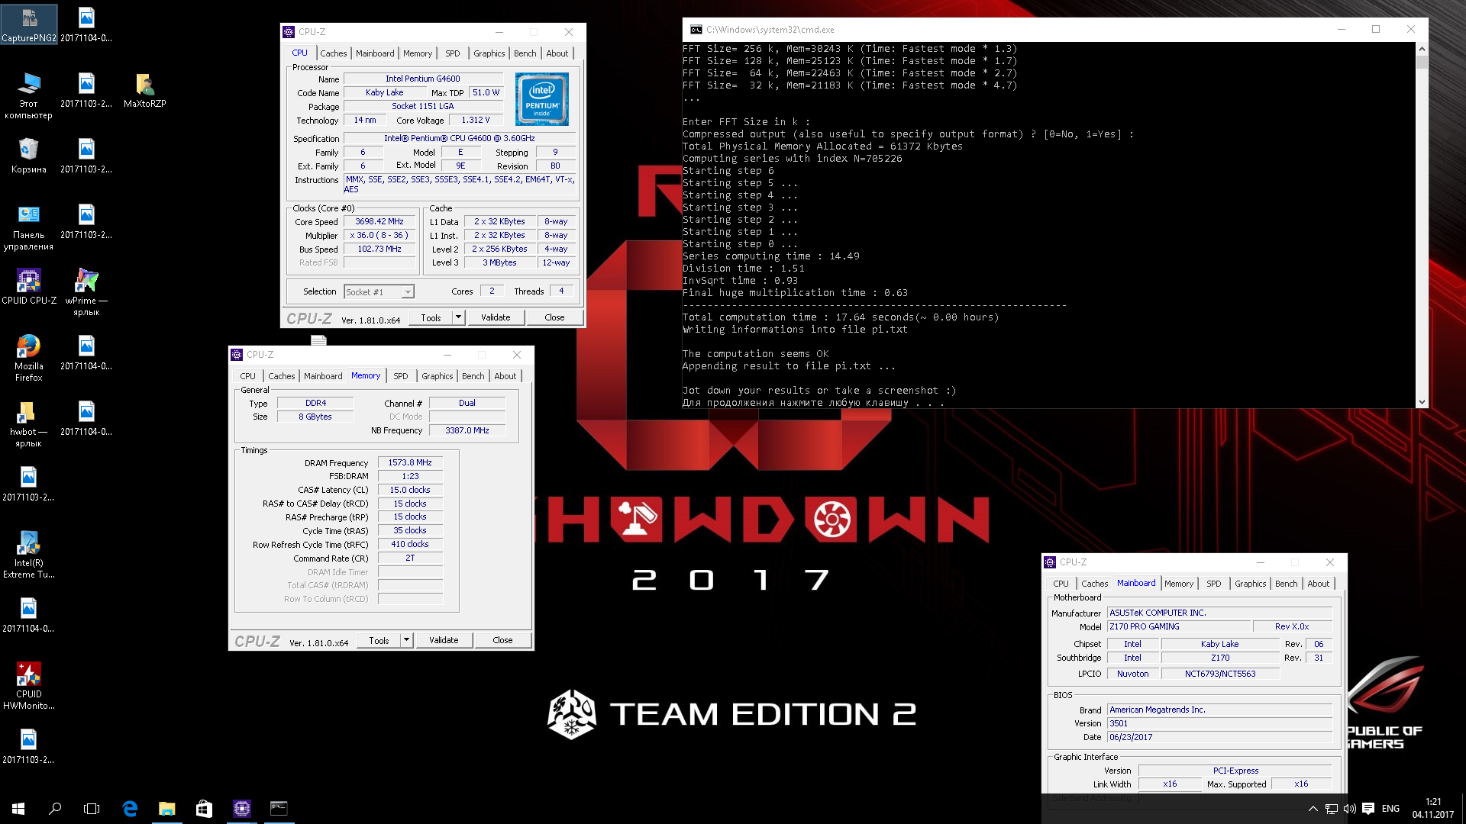
Task: Click Close button in CPU window
Action: (x=554, y=317)
